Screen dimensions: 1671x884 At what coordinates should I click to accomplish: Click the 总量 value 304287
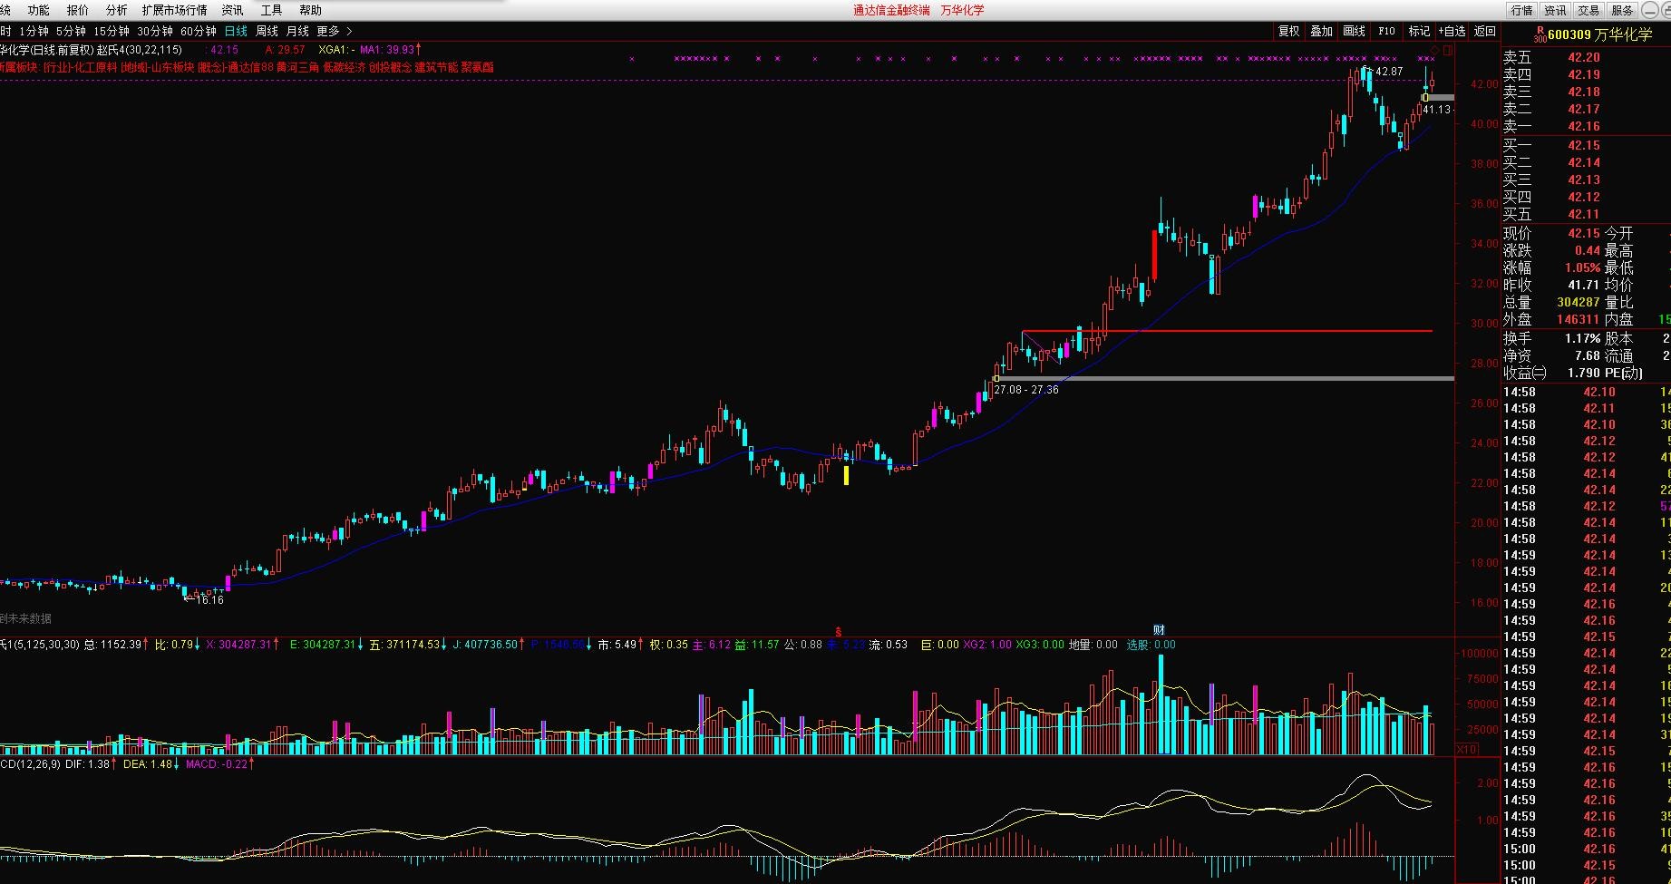[1579, 302]
